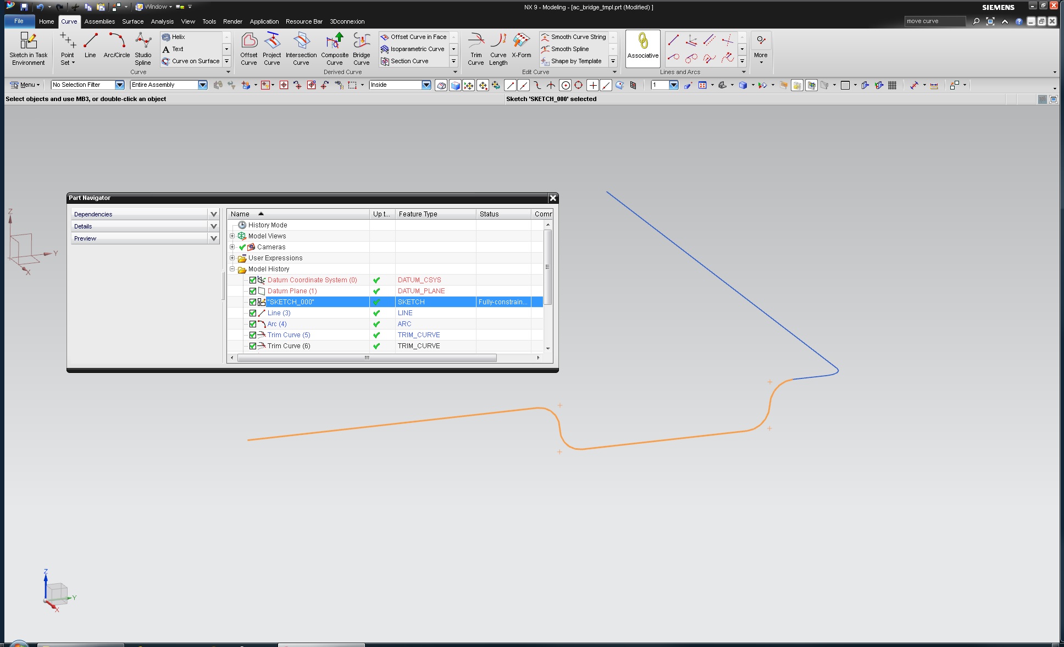Open the Inside selection mode dropdown
Screen dimensions: 1064x647
pyautogui.click(x=426, y=85)
